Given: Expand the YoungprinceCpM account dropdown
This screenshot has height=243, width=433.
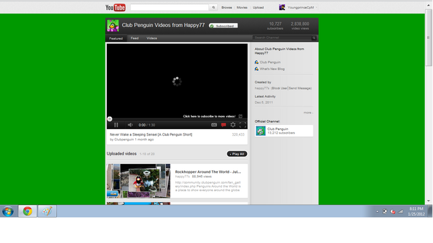Looking at the screenshot, I should pyautogui.click(x=317, y=7).
